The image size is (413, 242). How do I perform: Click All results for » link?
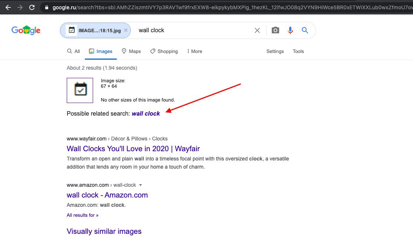(x=82, y=215)
